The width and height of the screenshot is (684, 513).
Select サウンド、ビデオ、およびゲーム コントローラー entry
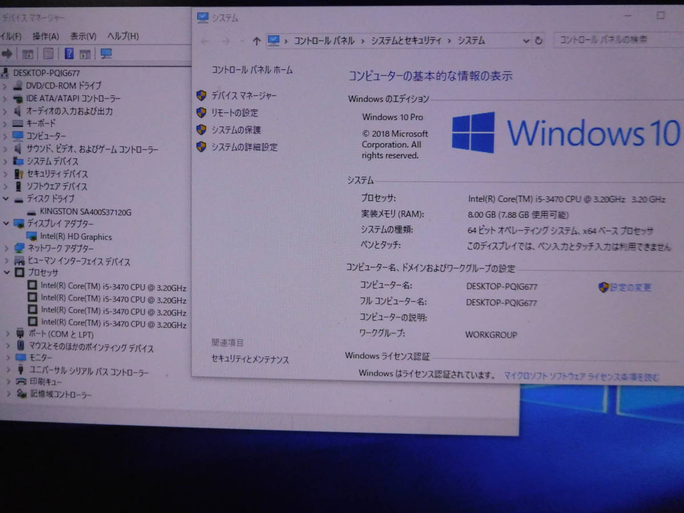(92, 149)
